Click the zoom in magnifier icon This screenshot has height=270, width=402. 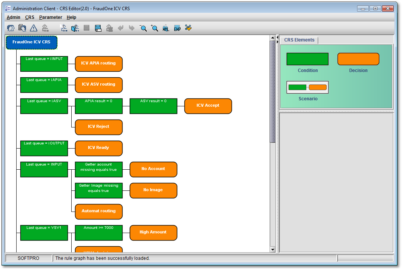154,28
